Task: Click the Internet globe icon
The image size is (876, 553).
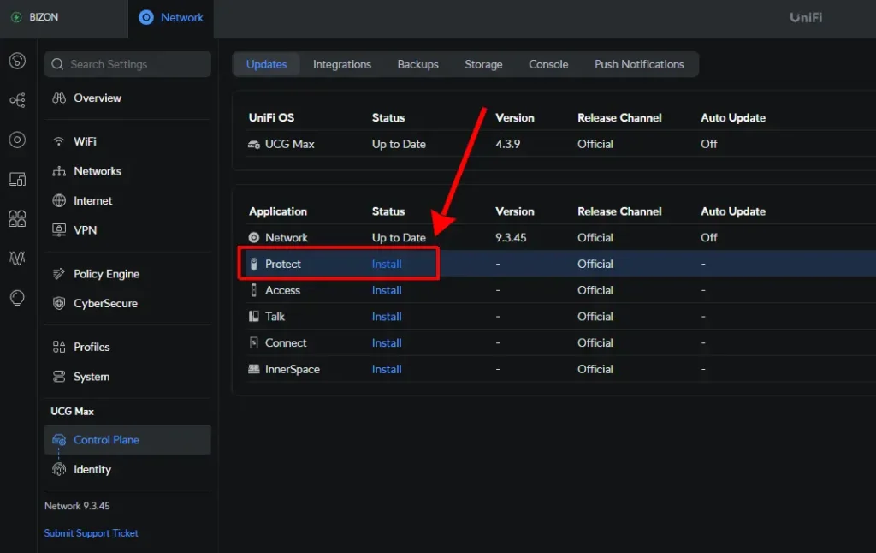Action: click(59, 200)
